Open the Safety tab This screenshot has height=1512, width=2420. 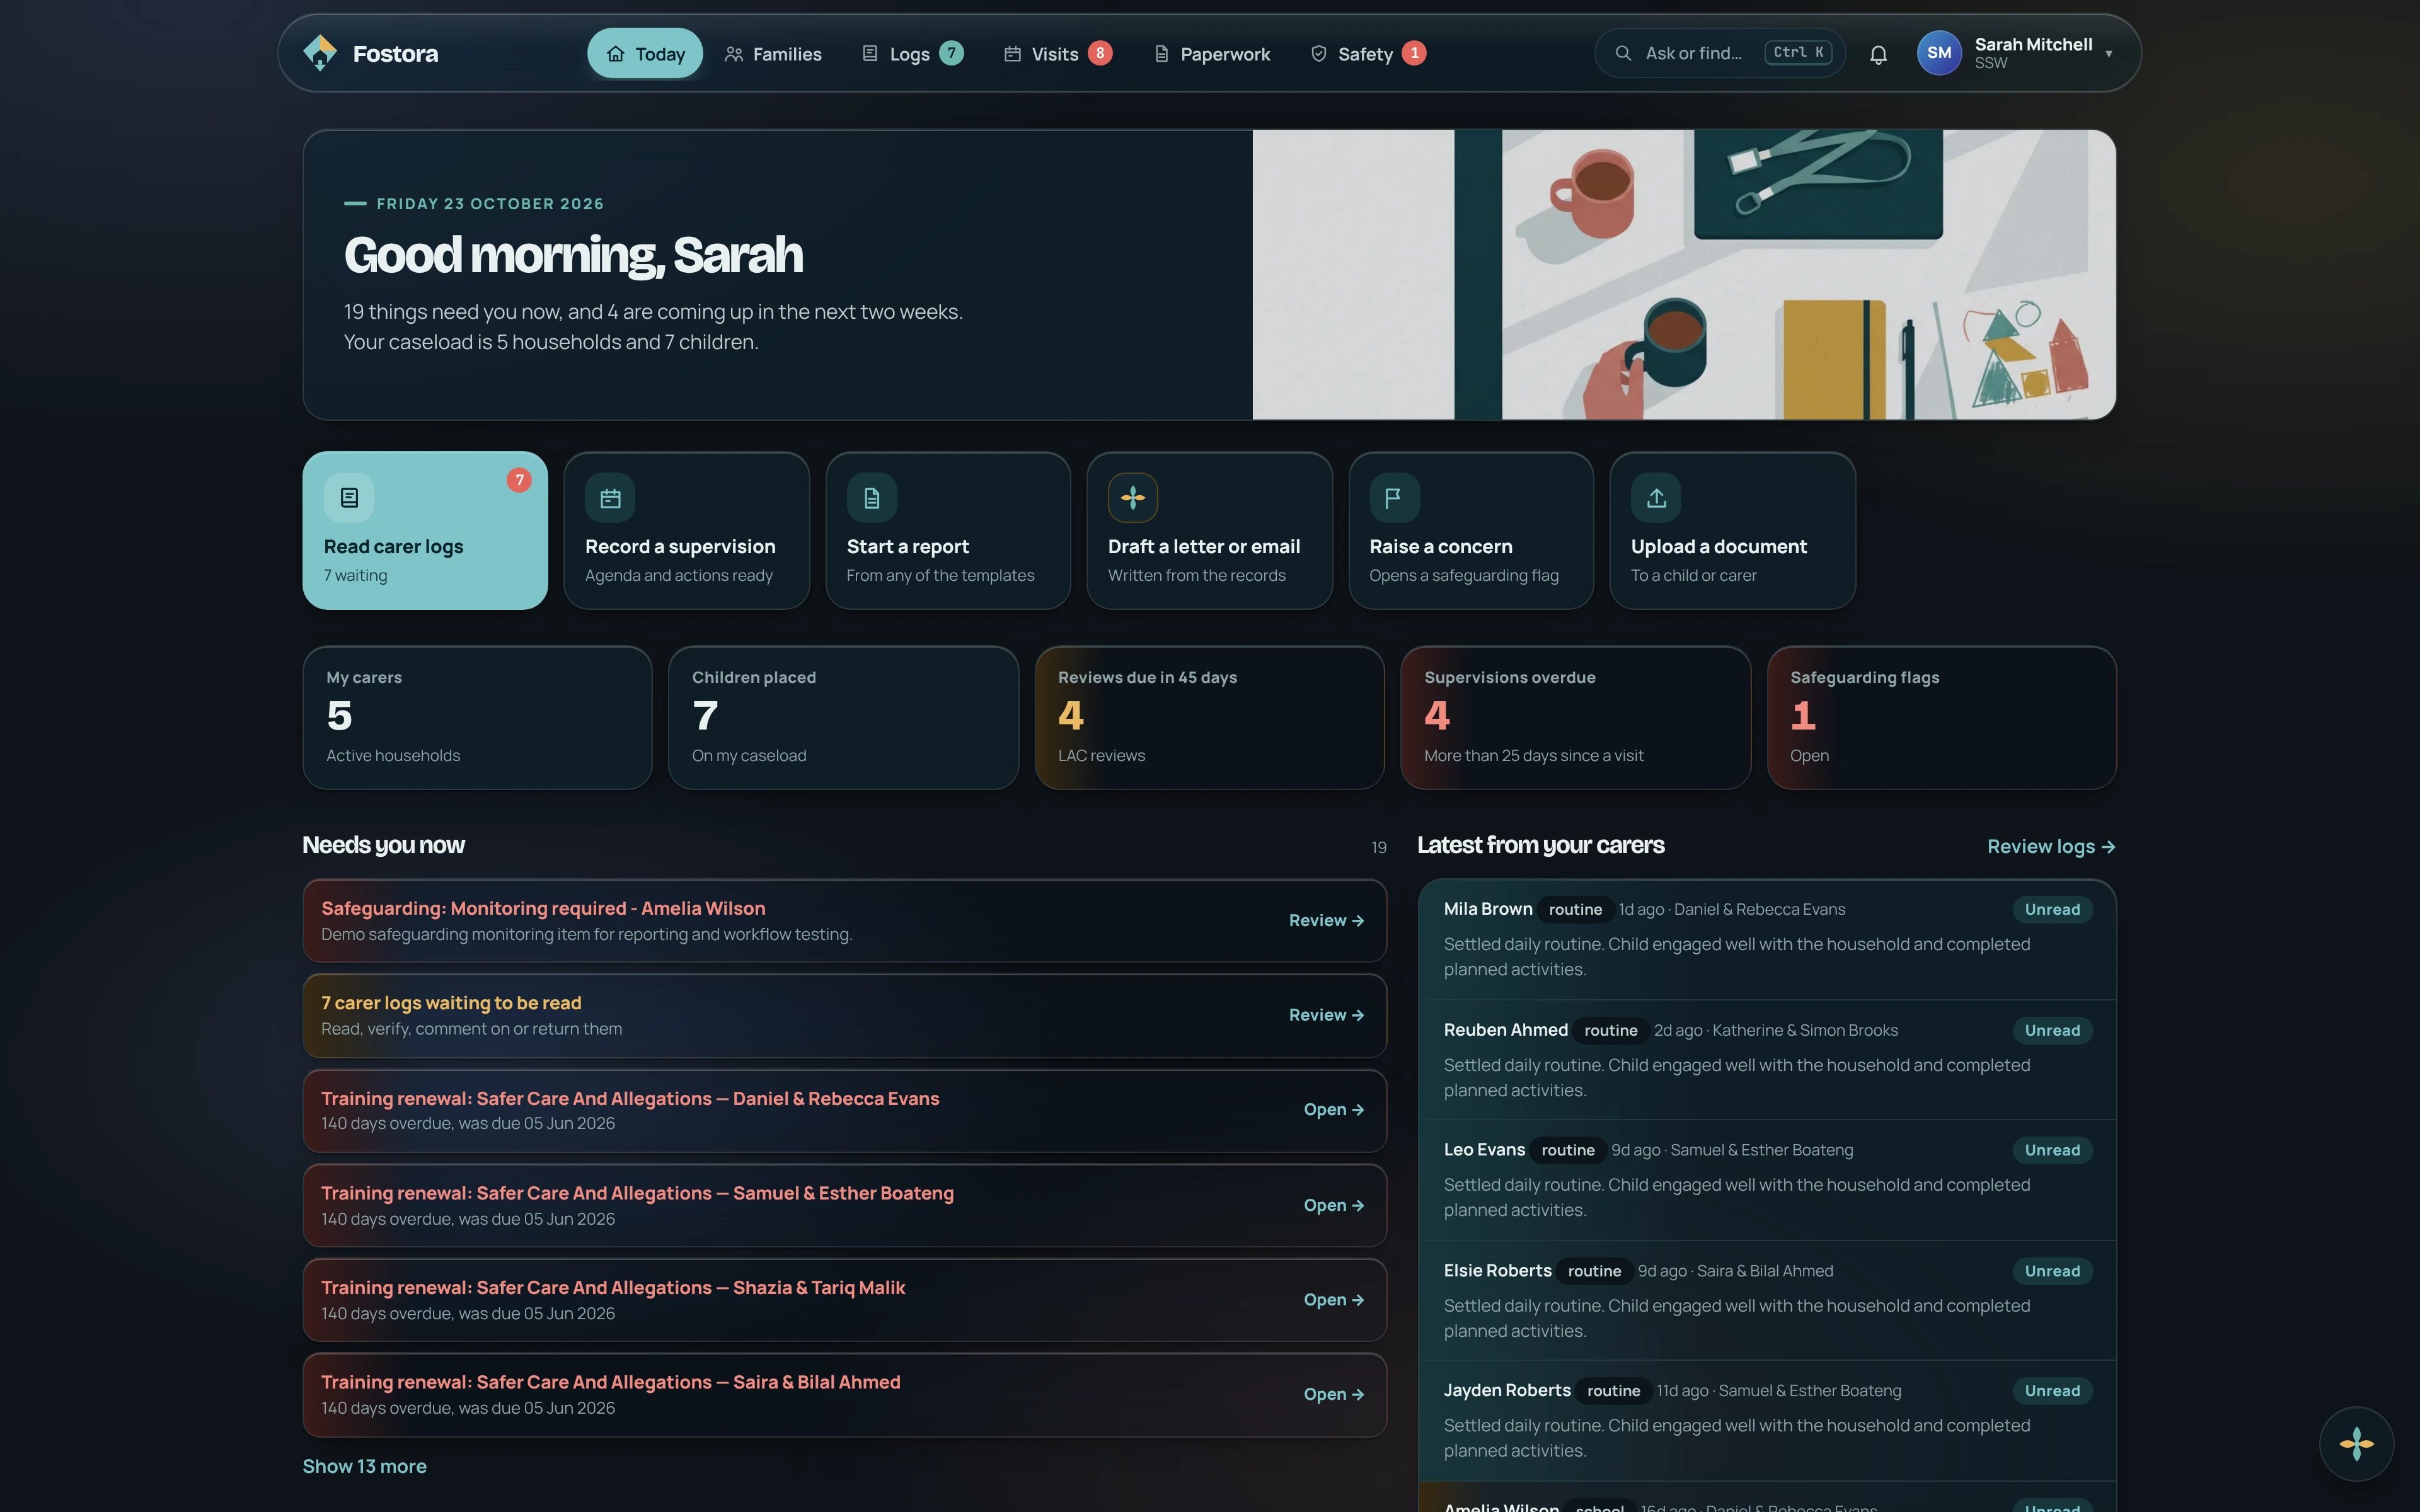pos(1368,53)
